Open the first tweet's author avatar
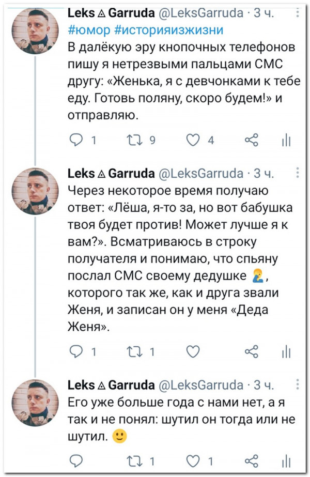Screen dimensions: 310x477 [x=36, y=32]
